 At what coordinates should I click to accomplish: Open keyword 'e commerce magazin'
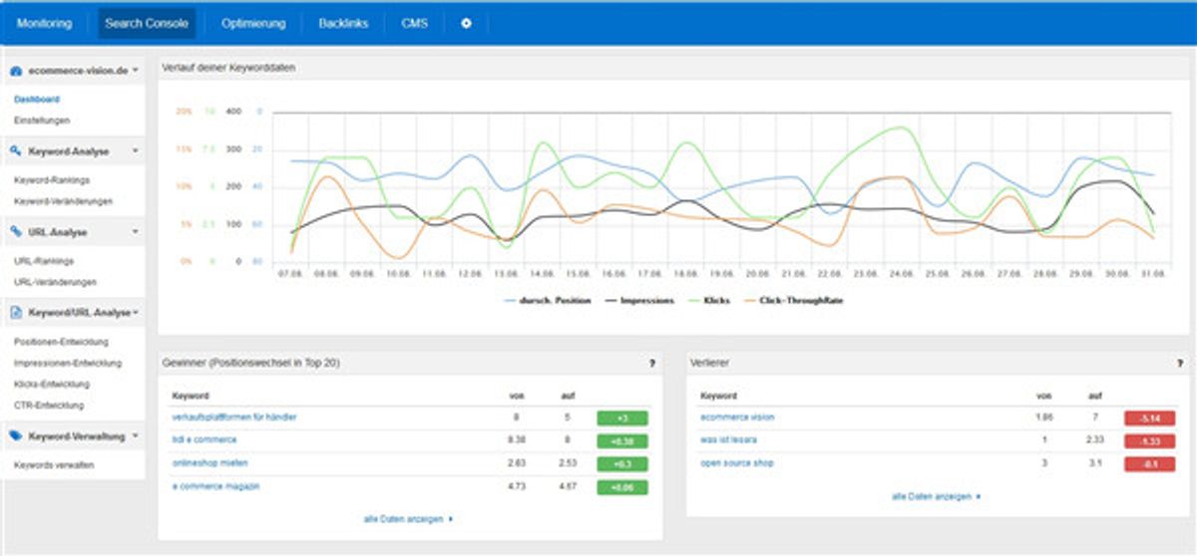coord(215,486)
